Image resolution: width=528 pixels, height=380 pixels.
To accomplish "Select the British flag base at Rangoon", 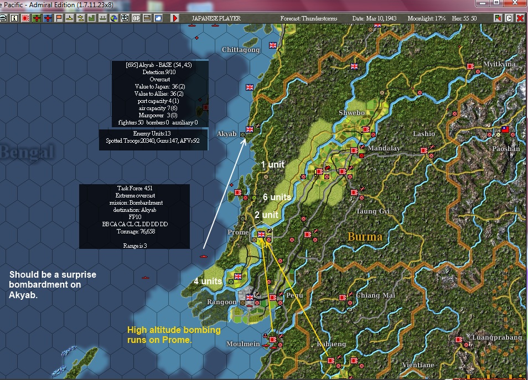I will [250, 297].
